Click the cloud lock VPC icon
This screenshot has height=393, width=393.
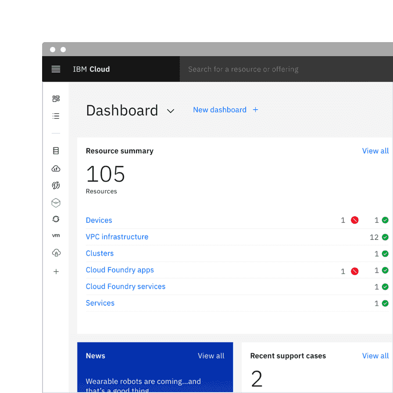pyautogui.click(x=56, y=253)
